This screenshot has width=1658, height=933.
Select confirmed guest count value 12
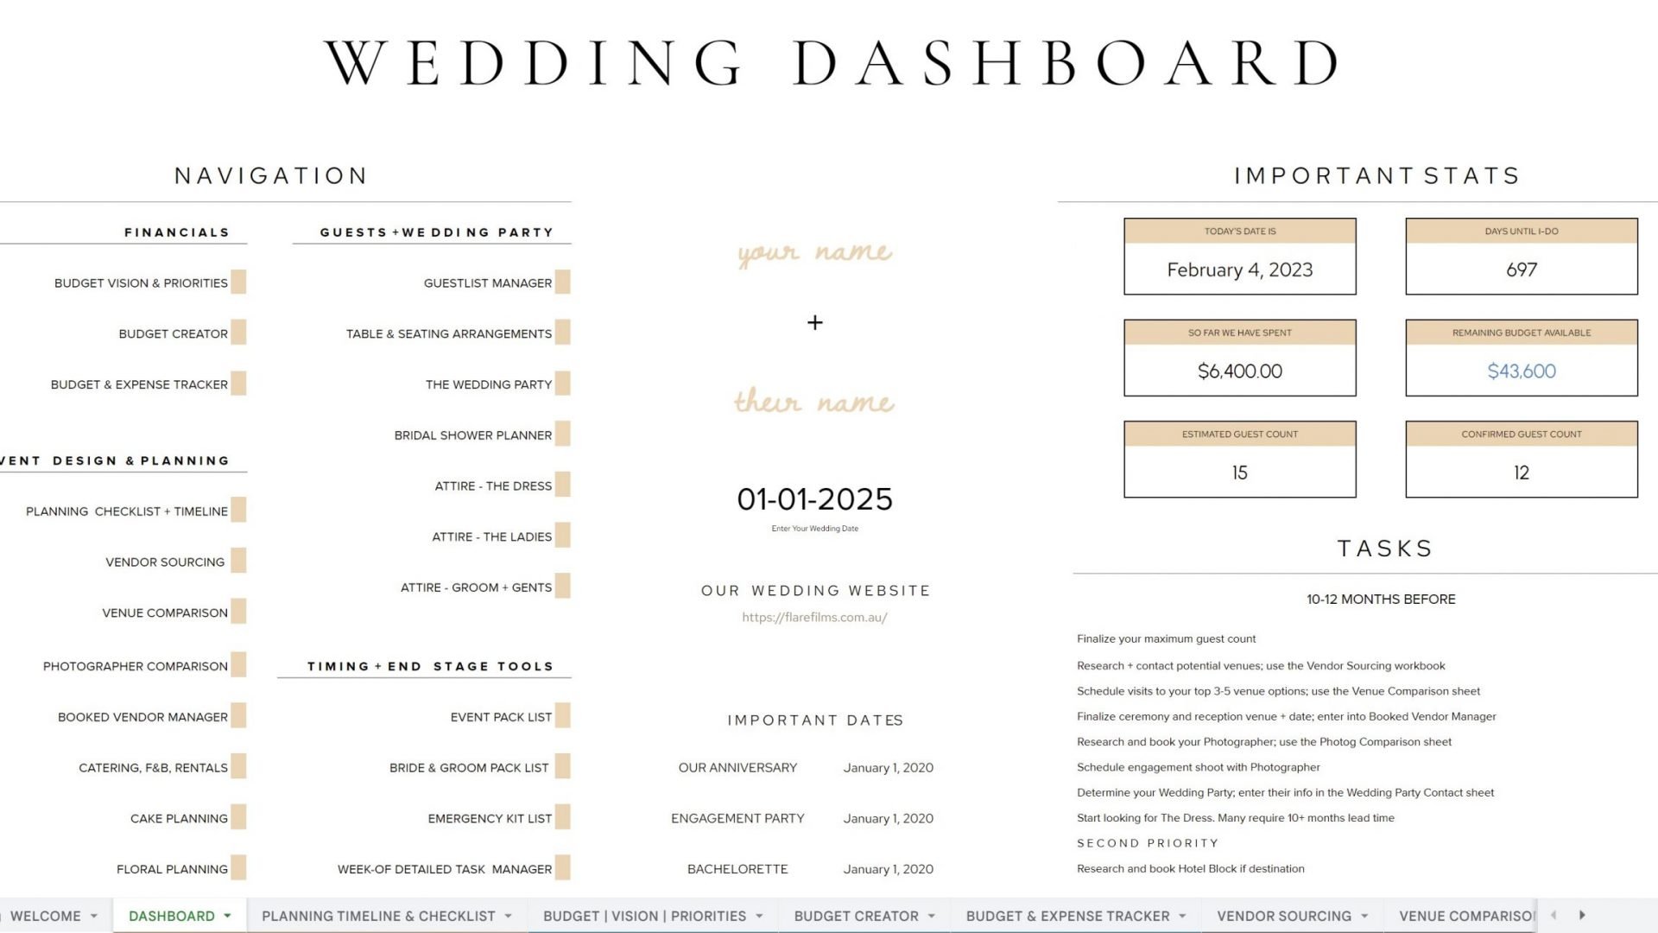pyautogui.click(x=1521, y=473)
